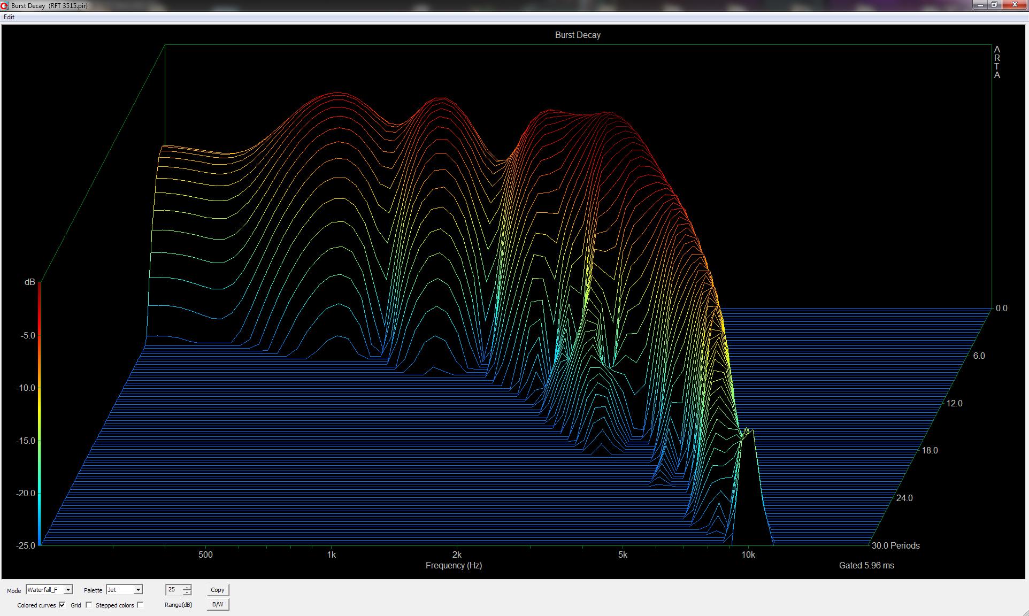Enable the Stepped colors checkbox
Screen dimensions: 1029x616
[140, 605]
